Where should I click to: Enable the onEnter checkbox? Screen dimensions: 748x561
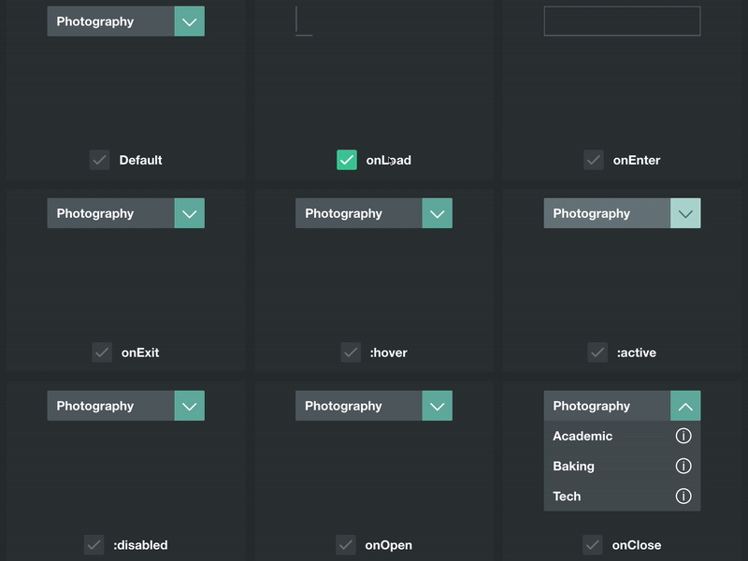pos(594,160)
